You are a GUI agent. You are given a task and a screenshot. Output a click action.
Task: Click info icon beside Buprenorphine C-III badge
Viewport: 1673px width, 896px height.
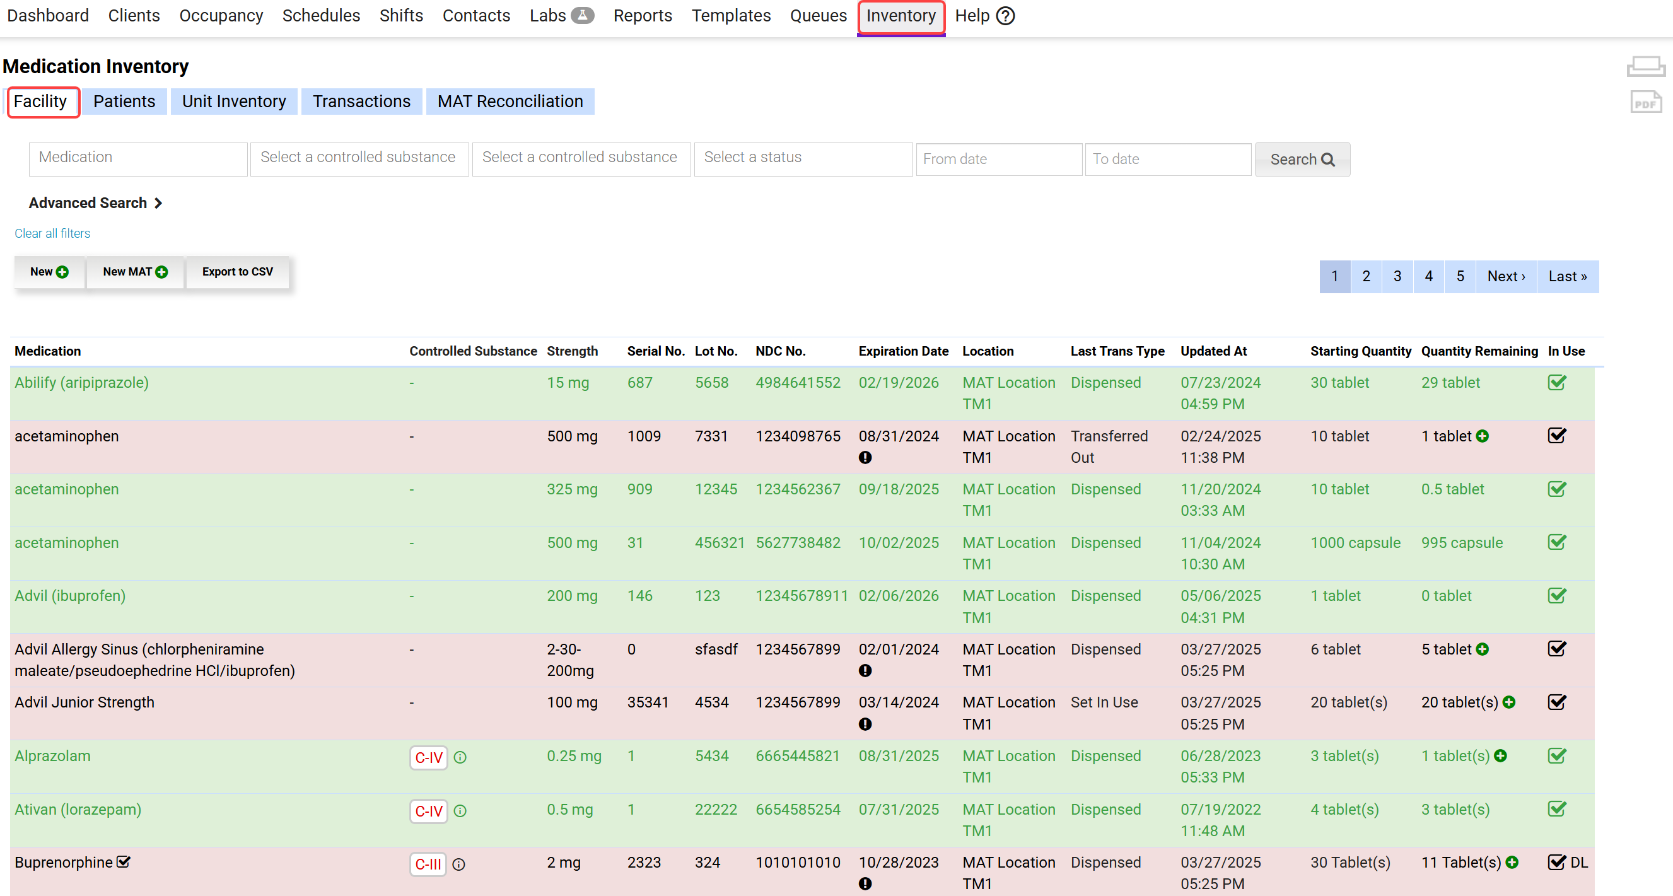coord(458,864)
